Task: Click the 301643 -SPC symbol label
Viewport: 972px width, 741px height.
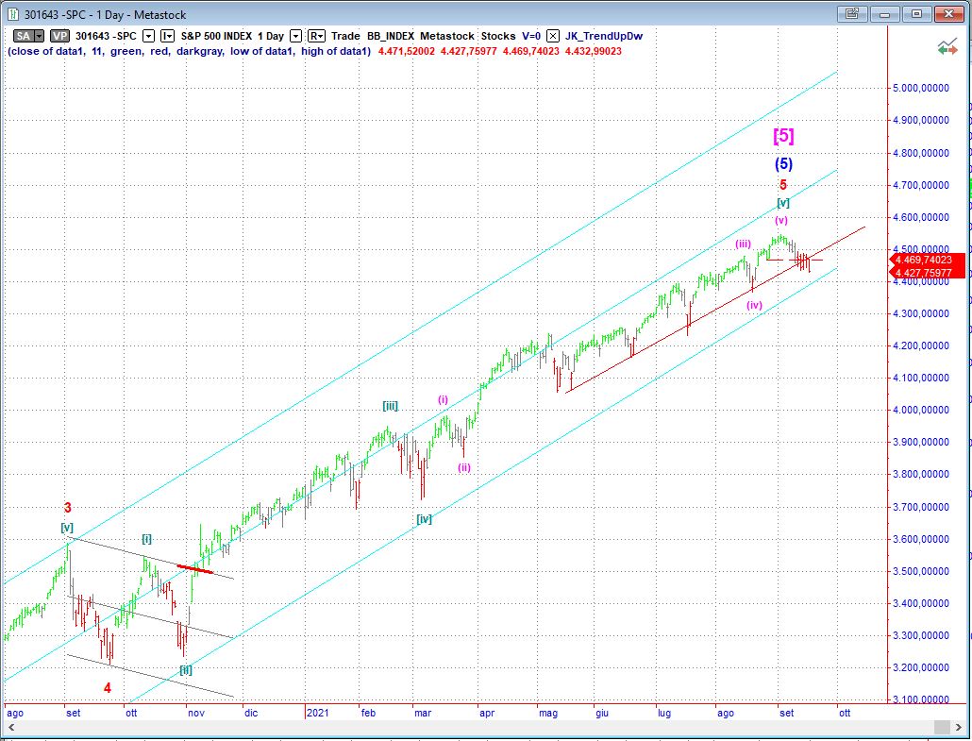Action: [x=106, y=36]
